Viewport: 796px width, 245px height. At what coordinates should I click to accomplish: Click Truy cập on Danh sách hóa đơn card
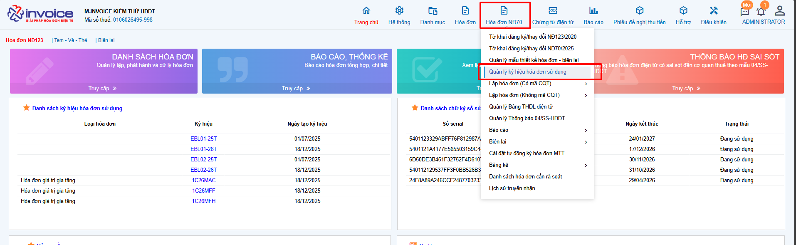103,89
